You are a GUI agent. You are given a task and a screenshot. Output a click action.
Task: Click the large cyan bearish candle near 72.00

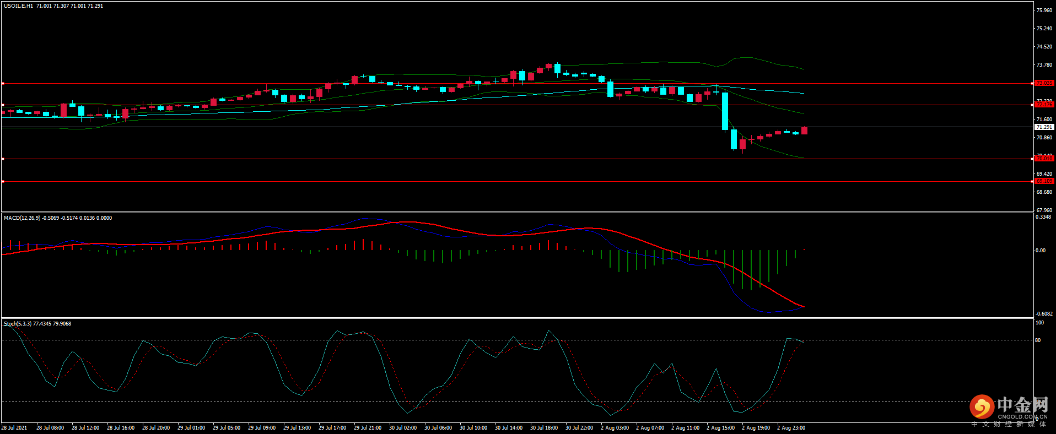(725, 111)
